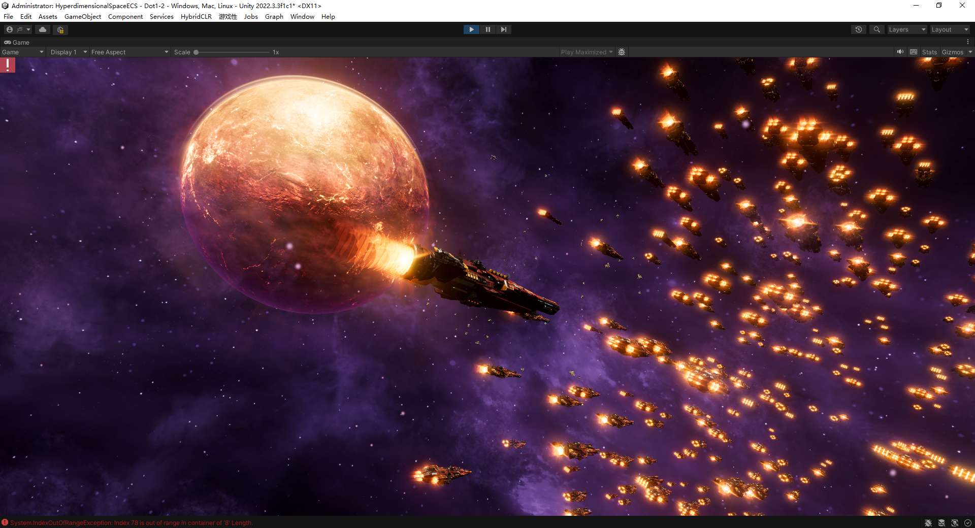Image resolution: width=975 pixels, height=528 pixels.
Task: Open the Free Aspect resolution dropdown
Action: click(129, 52)
